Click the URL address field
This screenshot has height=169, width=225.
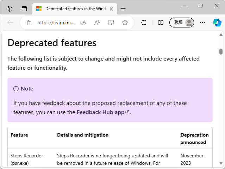[x=56, y=23]
